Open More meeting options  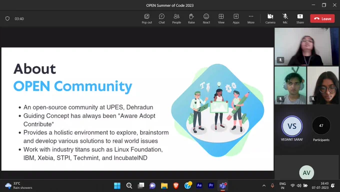click(251, 19)
